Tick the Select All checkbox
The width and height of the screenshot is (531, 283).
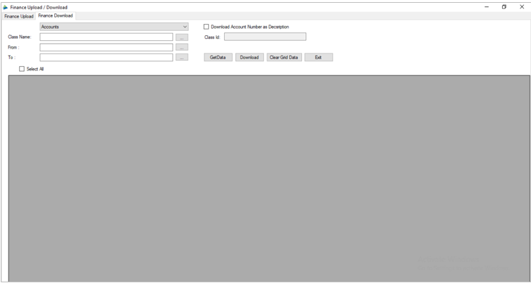[x=22, y=69]
